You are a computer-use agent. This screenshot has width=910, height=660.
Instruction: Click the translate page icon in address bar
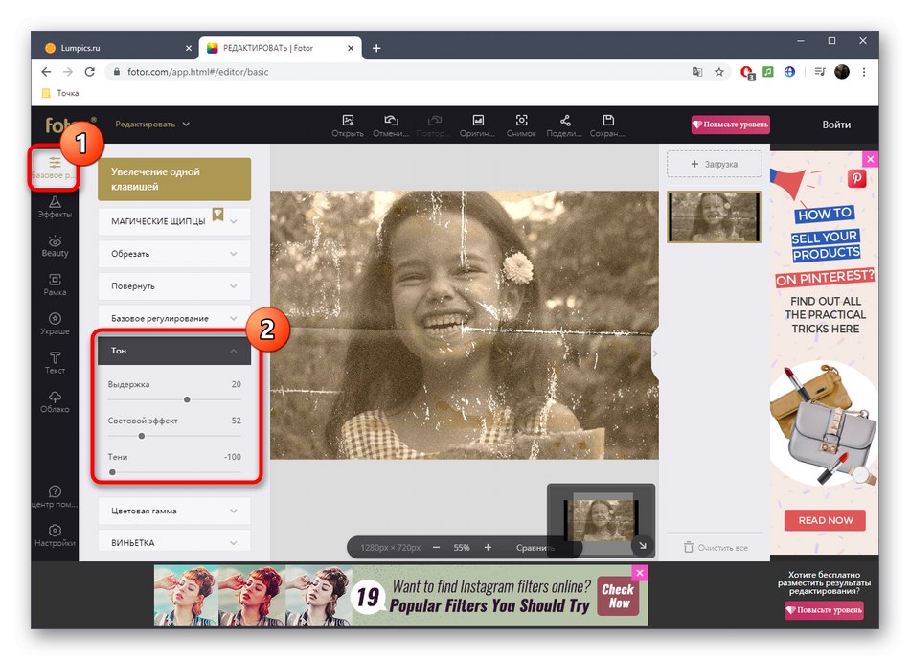[697, 72]
